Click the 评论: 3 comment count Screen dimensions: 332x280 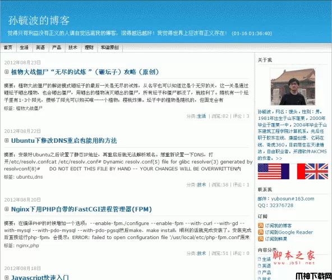click(241, 116)
